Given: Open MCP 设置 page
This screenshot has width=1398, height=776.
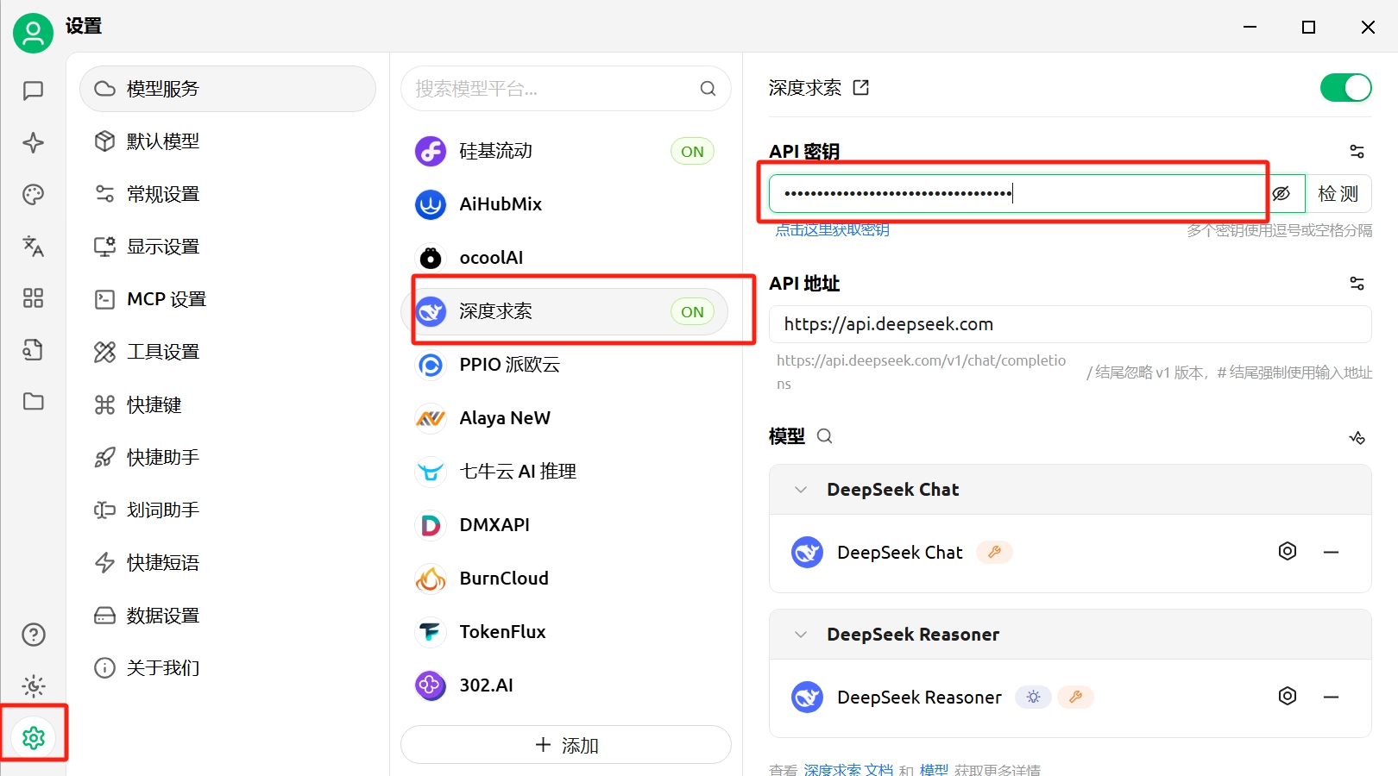Looking at the screenshot, I should tap(228, 299).
